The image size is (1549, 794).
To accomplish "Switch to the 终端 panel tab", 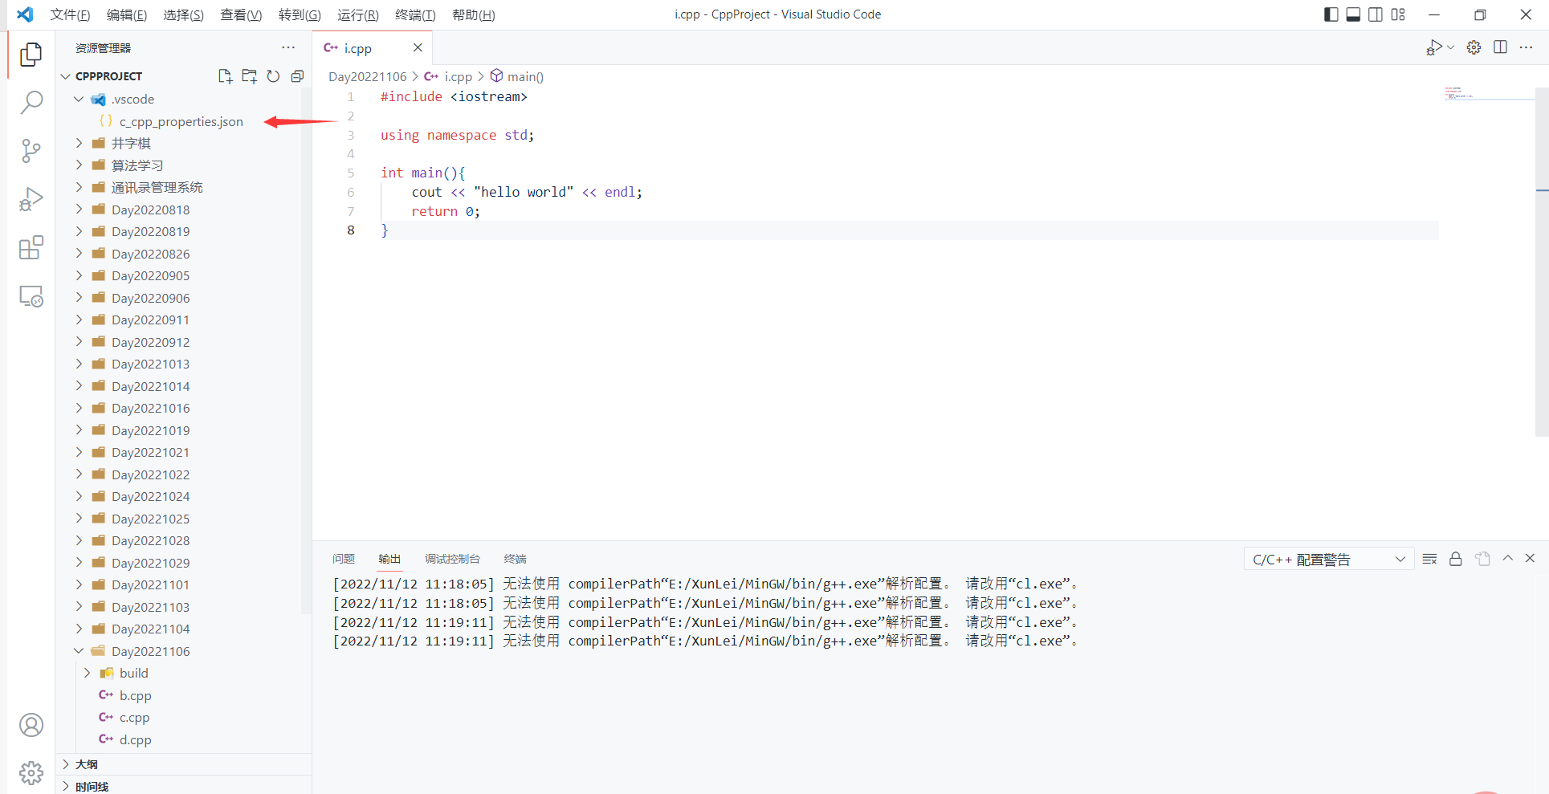I will pos(515,559).
